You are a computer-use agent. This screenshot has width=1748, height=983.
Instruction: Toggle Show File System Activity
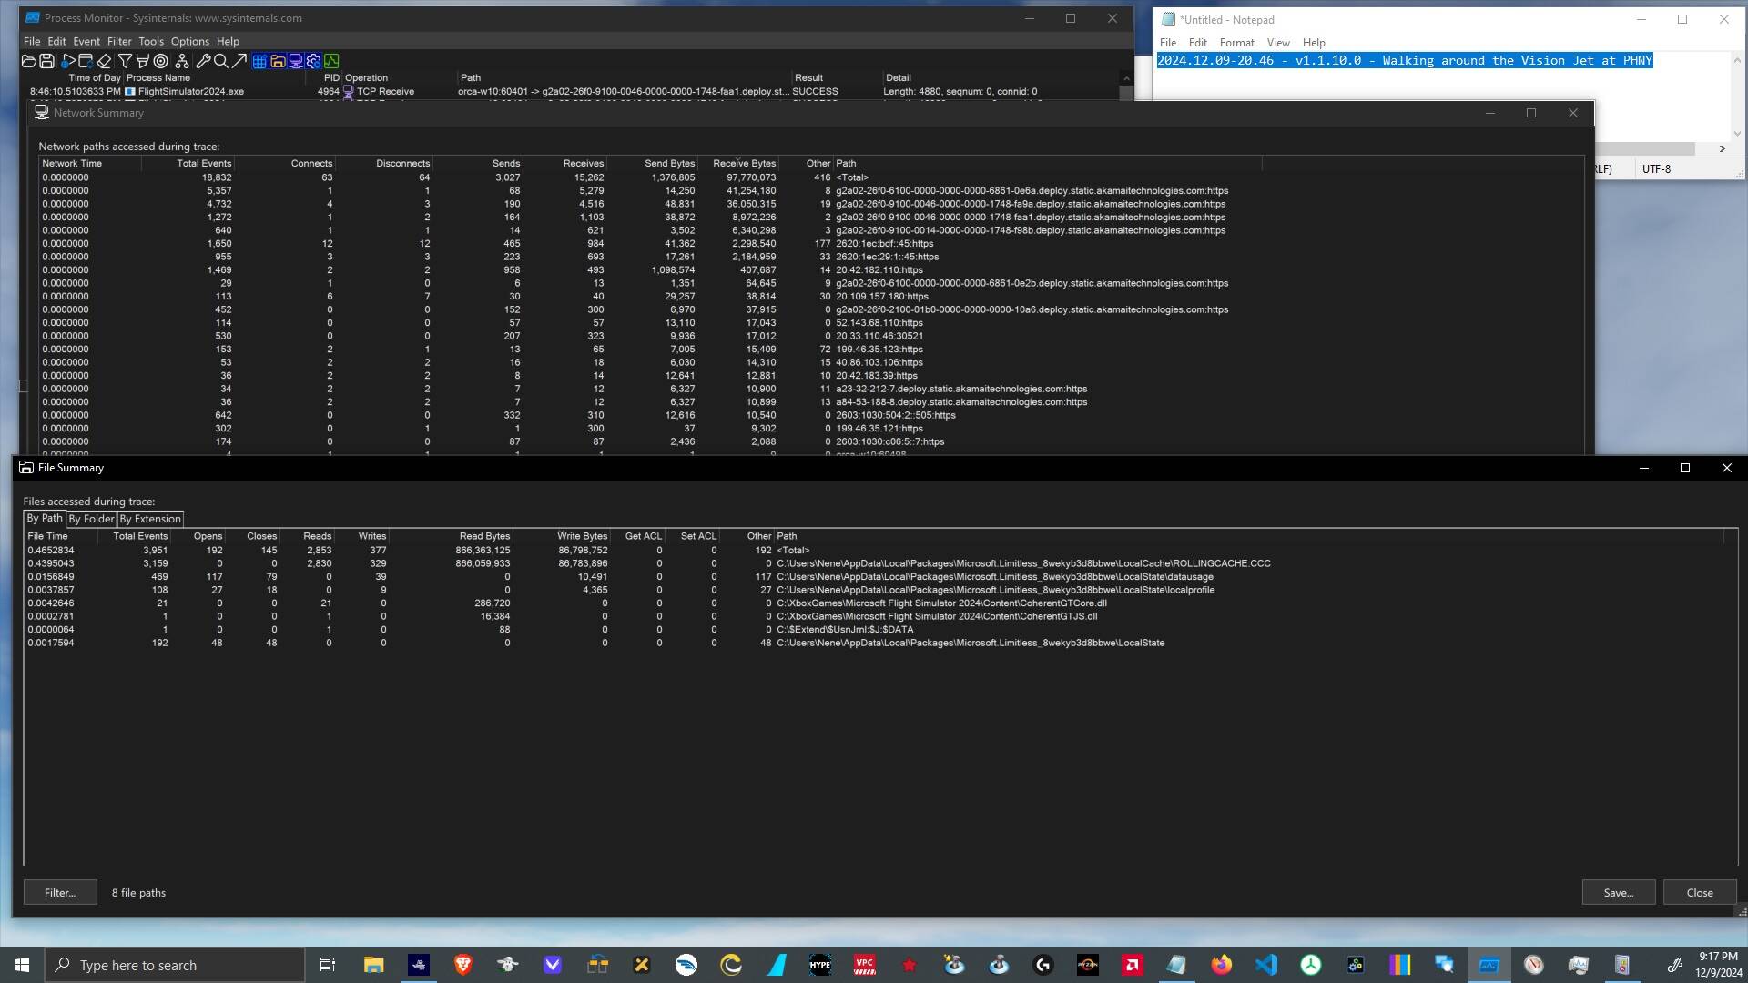[x=278, y=61]
